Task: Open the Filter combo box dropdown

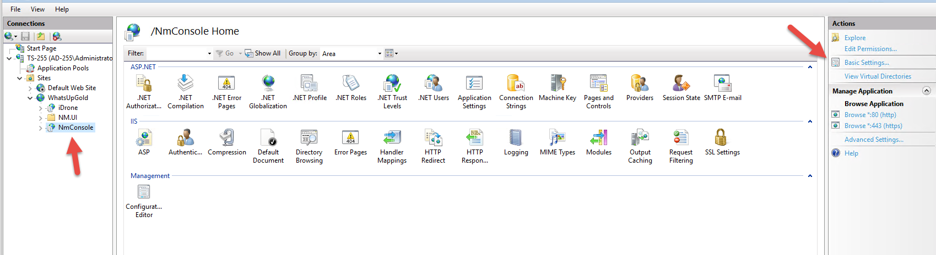Action: [209, 53]
